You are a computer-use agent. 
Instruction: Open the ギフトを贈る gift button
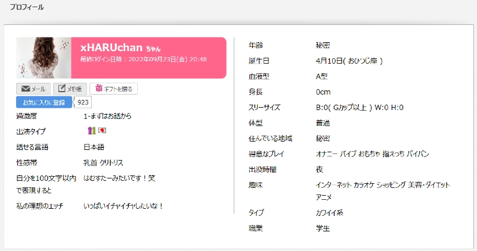click(x=114, y=89)
